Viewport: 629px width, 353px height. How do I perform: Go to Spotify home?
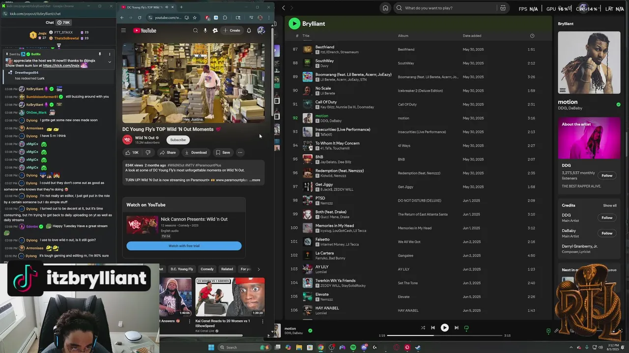385,8
